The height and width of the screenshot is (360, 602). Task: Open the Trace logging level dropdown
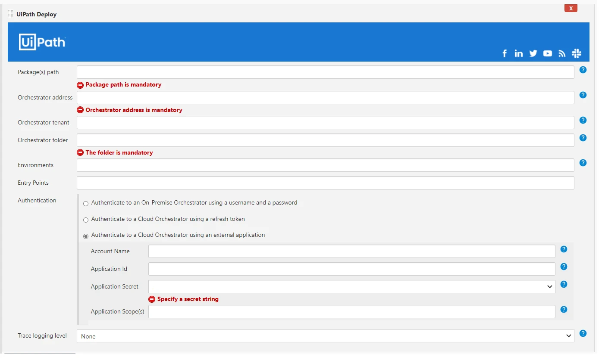click(x=325, y=336)
